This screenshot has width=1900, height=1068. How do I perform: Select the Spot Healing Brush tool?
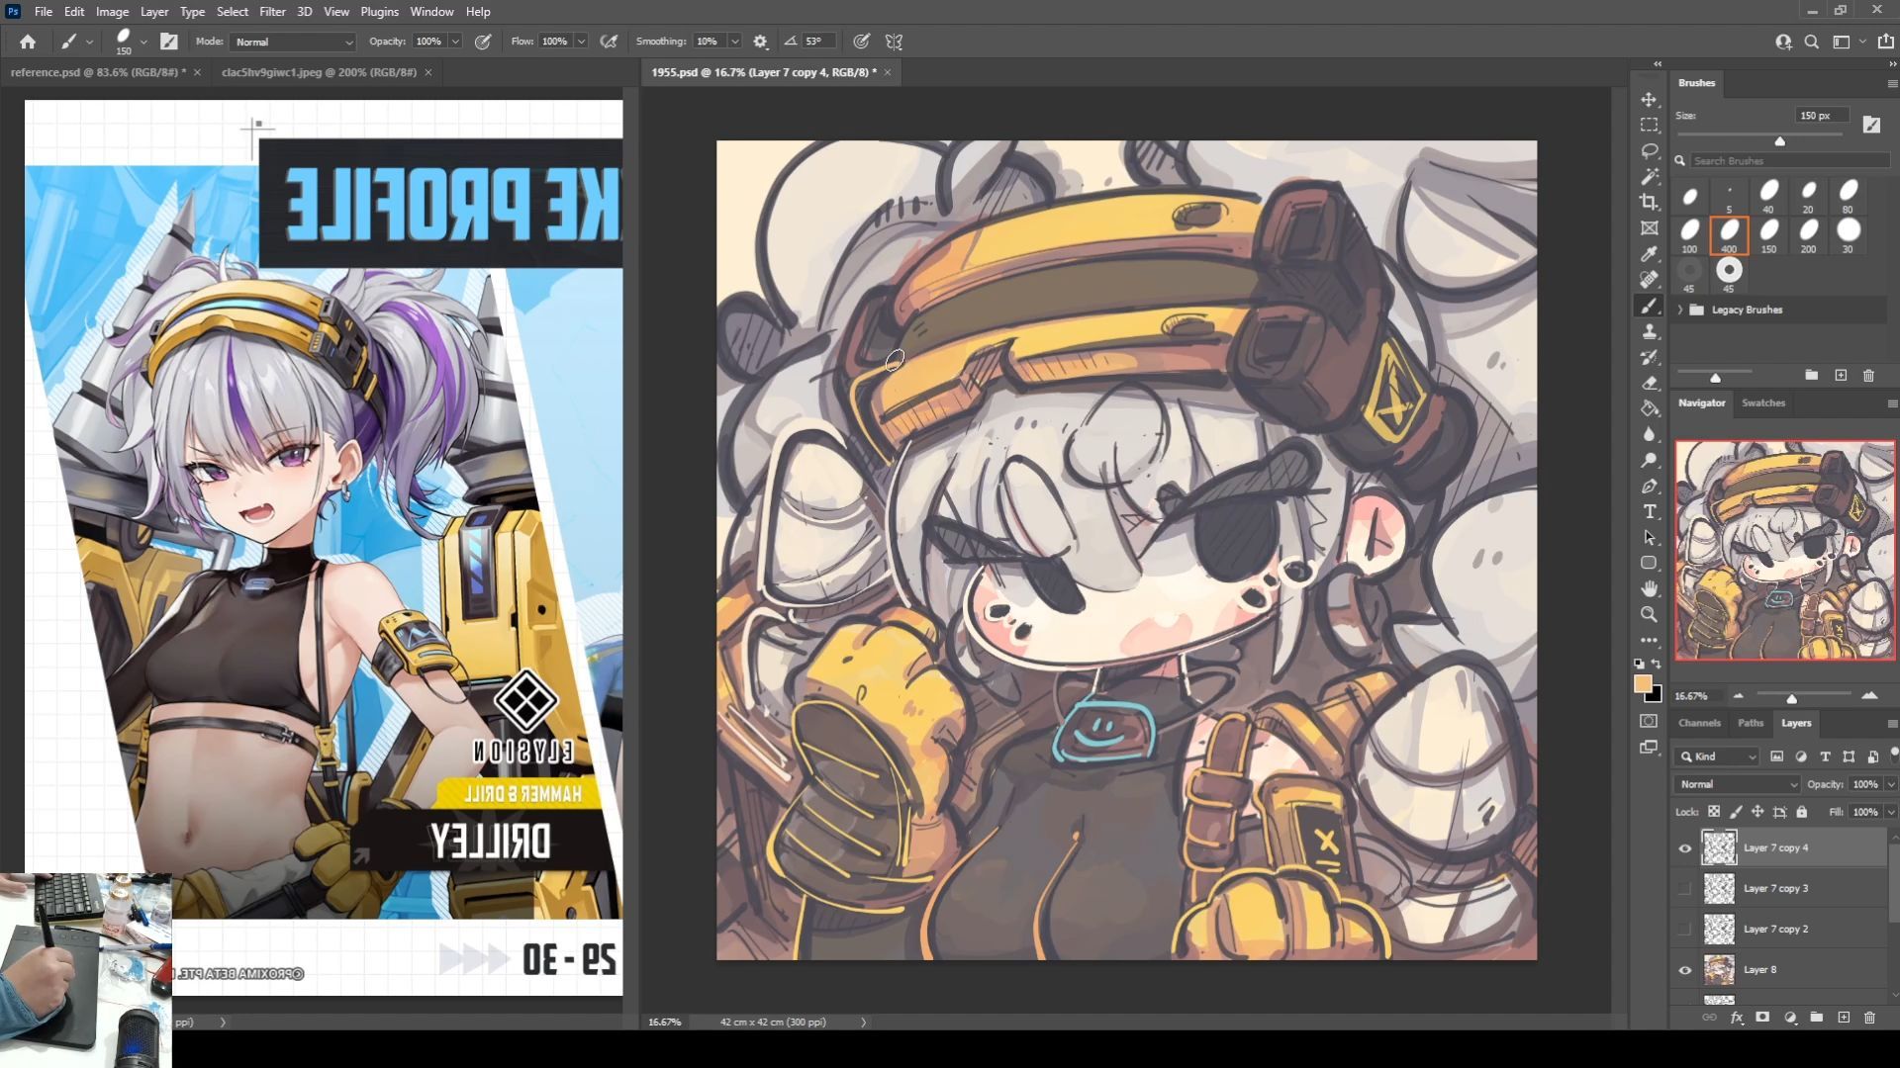(1649, 280)
